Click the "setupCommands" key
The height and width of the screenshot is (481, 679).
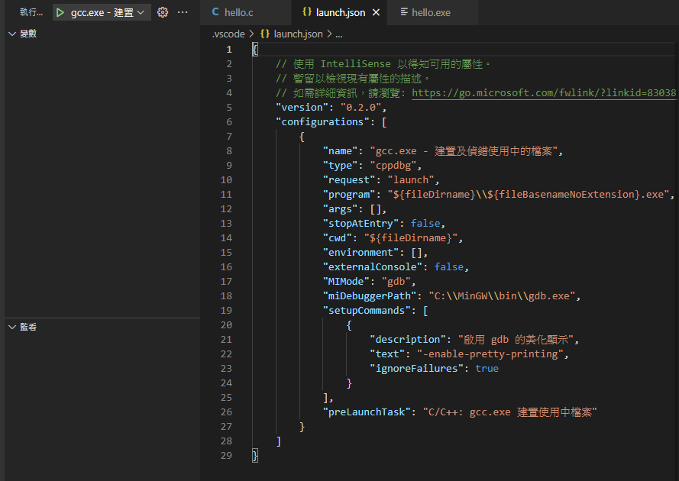click(367, 311)
